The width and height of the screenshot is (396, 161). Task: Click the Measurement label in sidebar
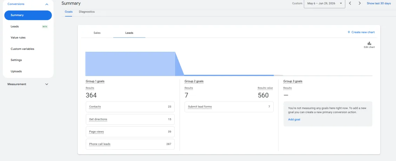[17, 84]
